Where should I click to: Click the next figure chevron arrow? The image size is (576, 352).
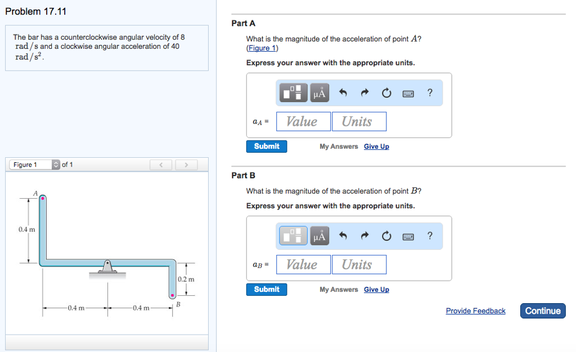click(186, 164)
